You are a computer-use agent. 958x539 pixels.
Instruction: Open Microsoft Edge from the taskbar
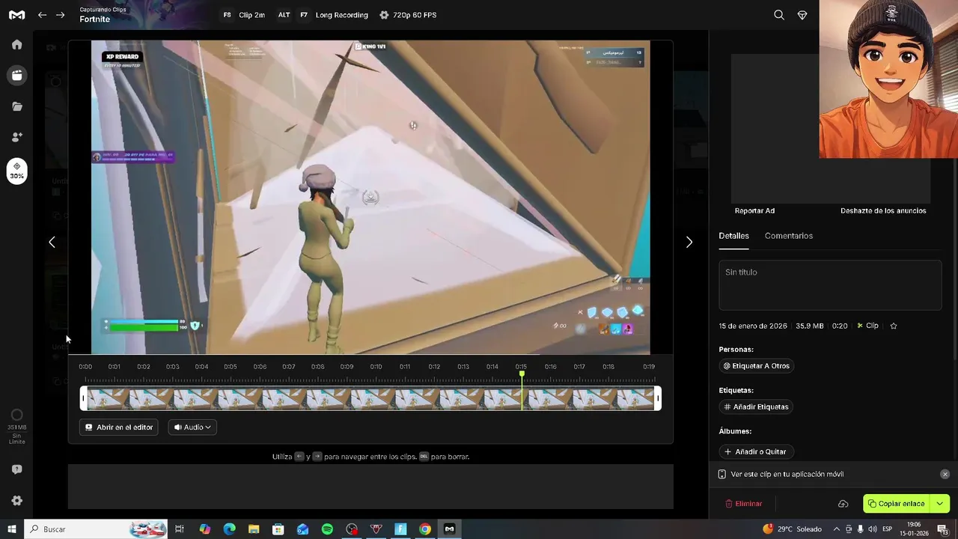pyautogui.click(x=230, y=529)
